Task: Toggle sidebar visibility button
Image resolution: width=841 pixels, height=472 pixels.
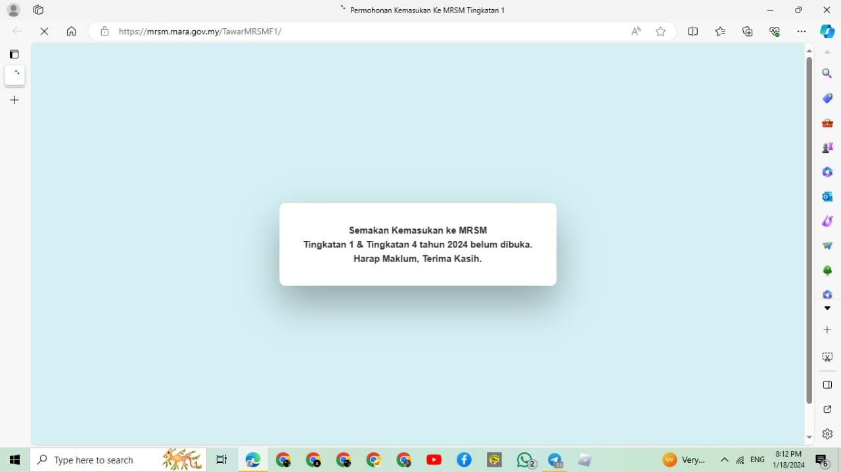Action: point(827,385)
